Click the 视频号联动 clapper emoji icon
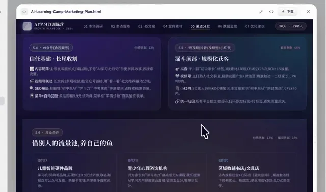This screenshot has width=326, height=192. click(32, 81)
